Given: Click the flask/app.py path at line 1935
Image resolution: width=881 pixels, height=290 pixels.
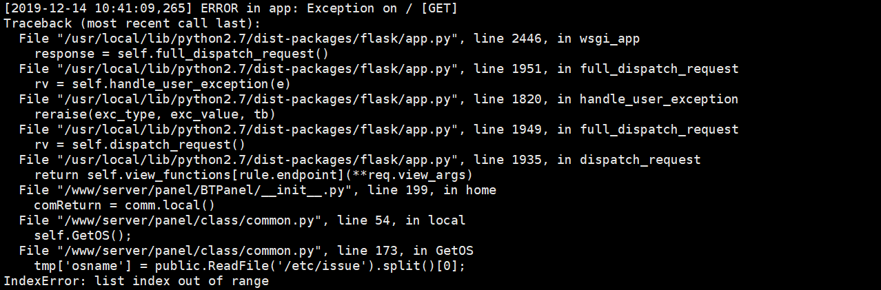Looking at the screenshot, I should [x=258, y=160].
